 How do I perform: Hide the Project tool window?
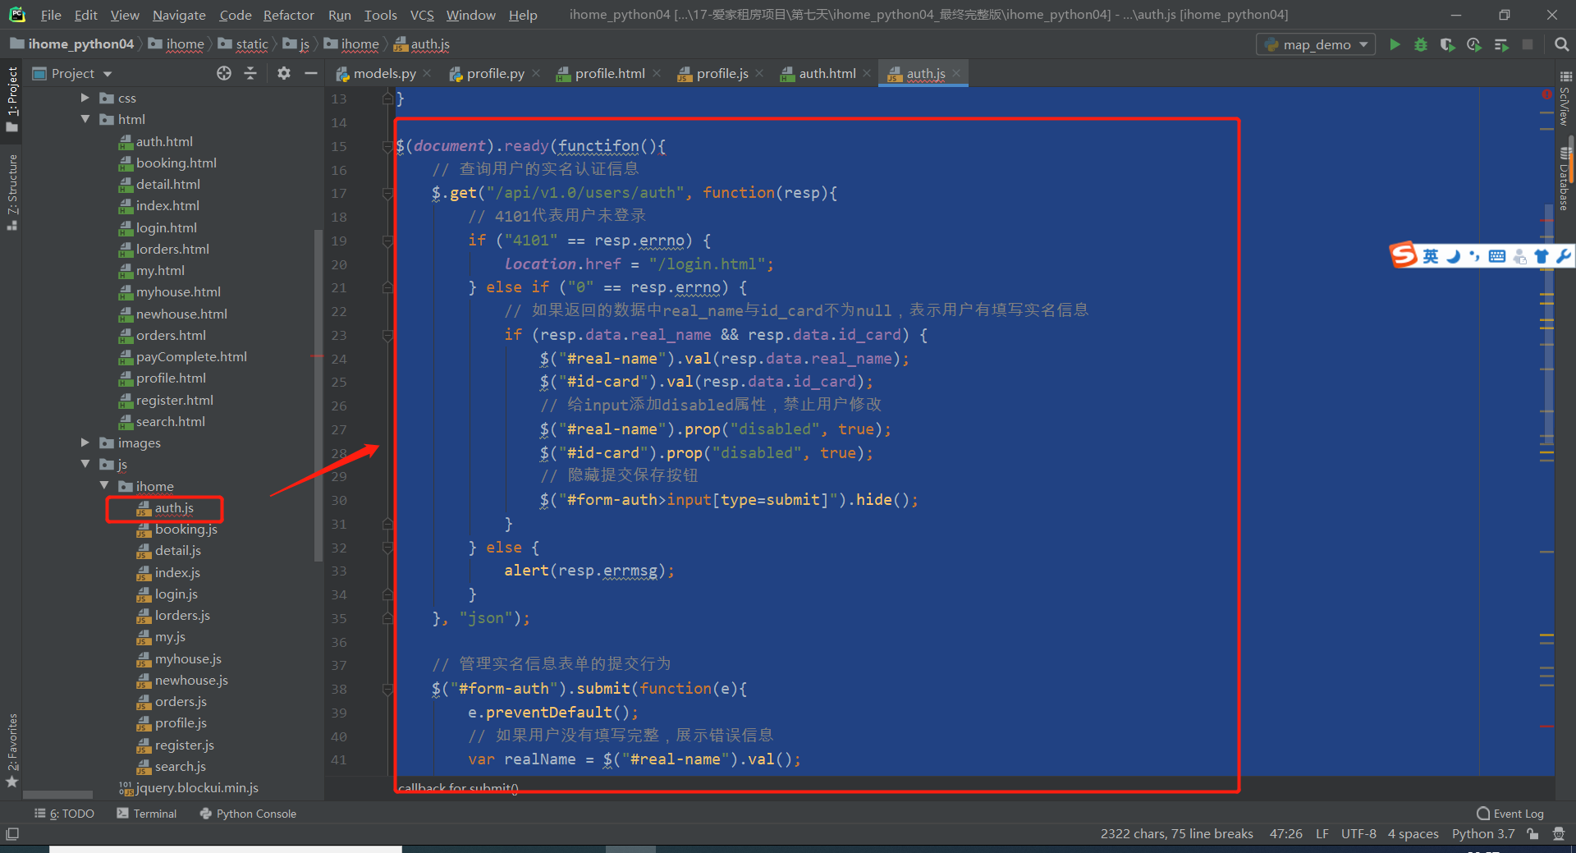310,73
